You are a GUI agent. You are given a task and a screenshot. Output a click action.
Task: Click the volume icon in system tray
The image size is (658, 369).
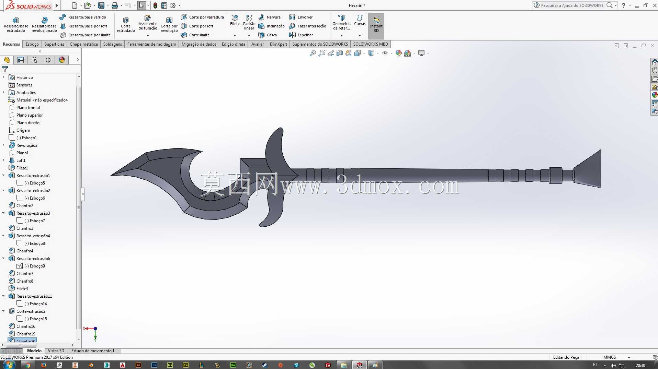click(613, 365)
